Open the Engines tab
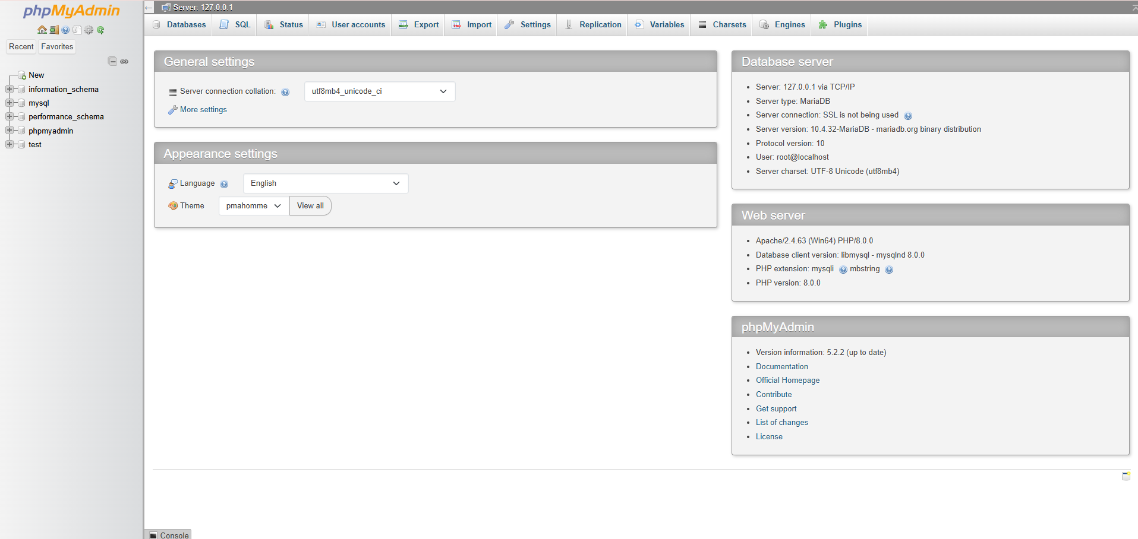Image resolution: width=1138 pixels, height=539 pixels. tap(782, 25)
